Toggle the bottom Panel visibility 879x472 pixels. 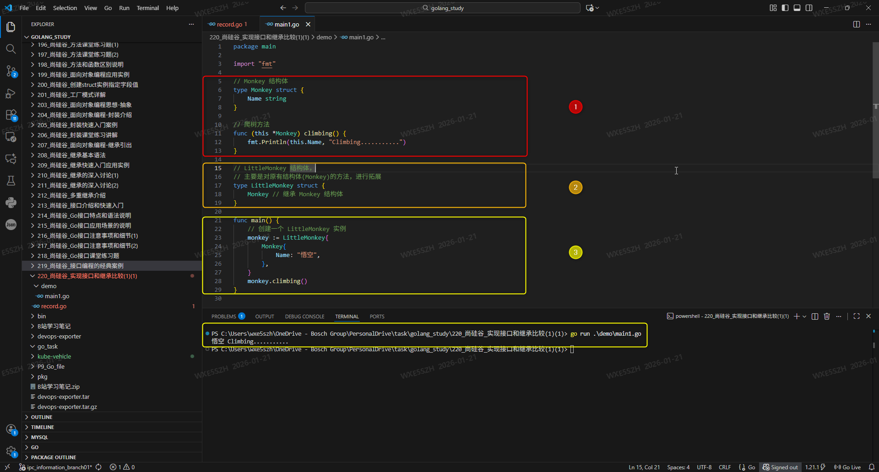pos(797,8)
